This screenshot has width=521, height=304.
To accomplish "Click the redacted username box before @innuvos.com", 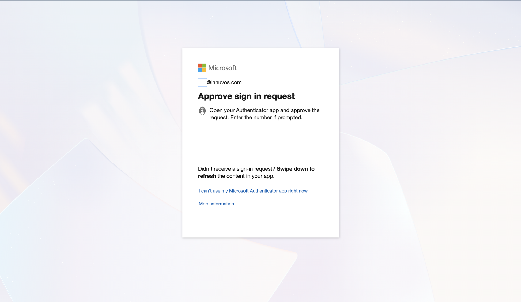I will coord(202,82).
